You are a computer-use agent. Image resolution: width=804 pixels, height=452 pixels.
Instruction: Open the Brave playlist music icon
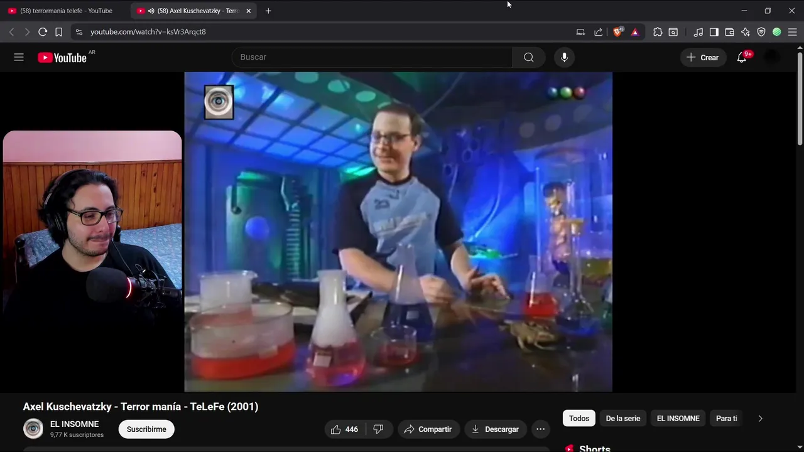698,32
